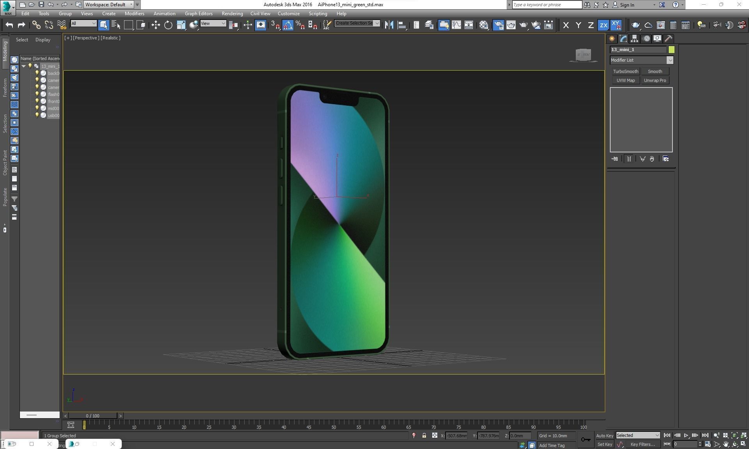Toggle the Selection Lock padlock

click(x=424, y=436)
